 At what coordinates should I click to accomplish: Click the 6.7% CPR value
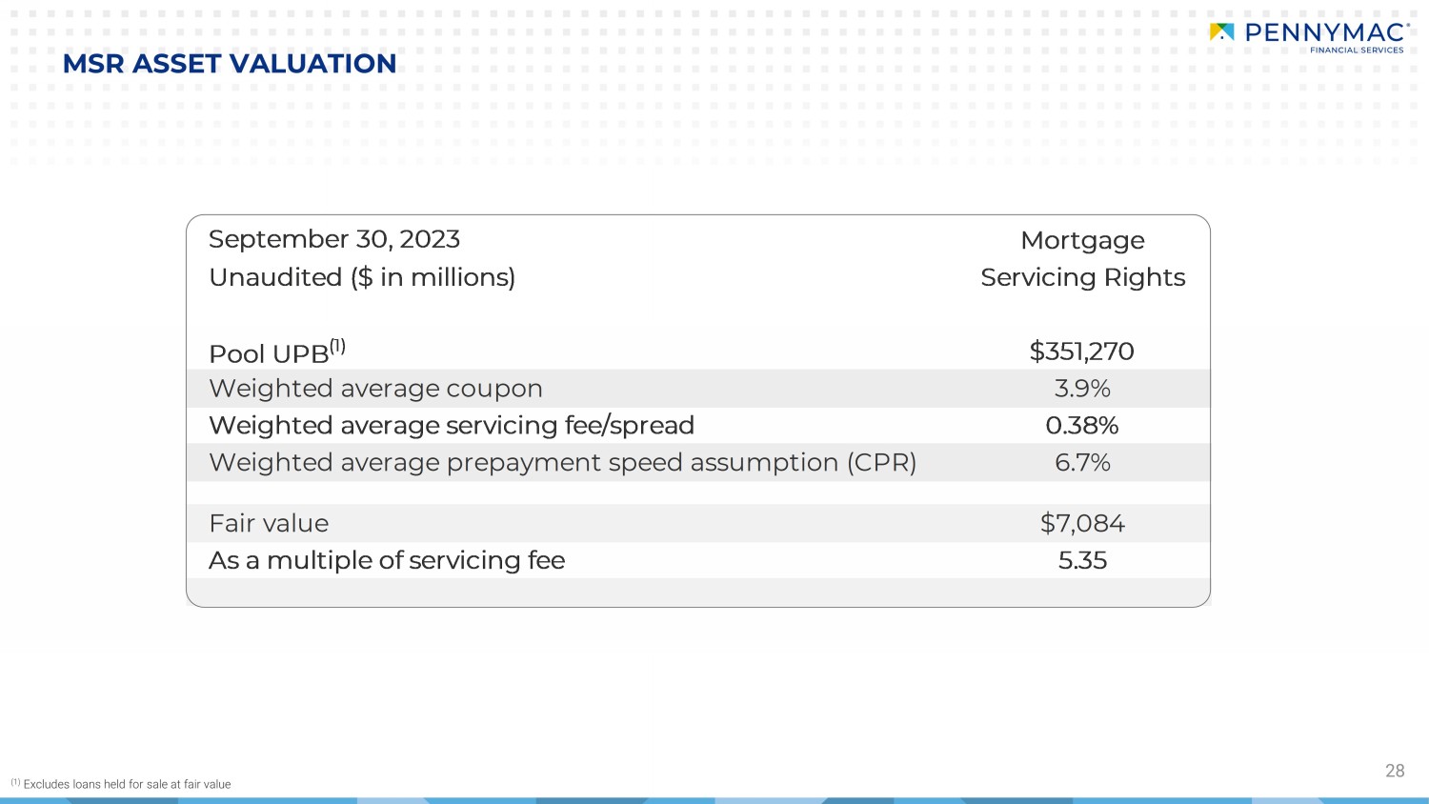(x=1082, y=462)
